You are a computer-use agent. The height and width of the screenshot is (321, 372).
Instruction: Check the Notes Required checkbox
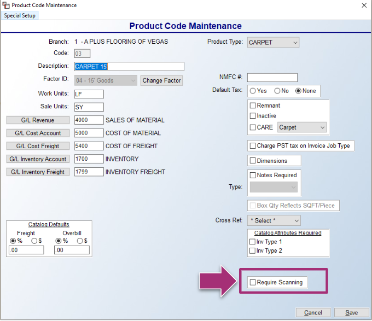point(253,175)
